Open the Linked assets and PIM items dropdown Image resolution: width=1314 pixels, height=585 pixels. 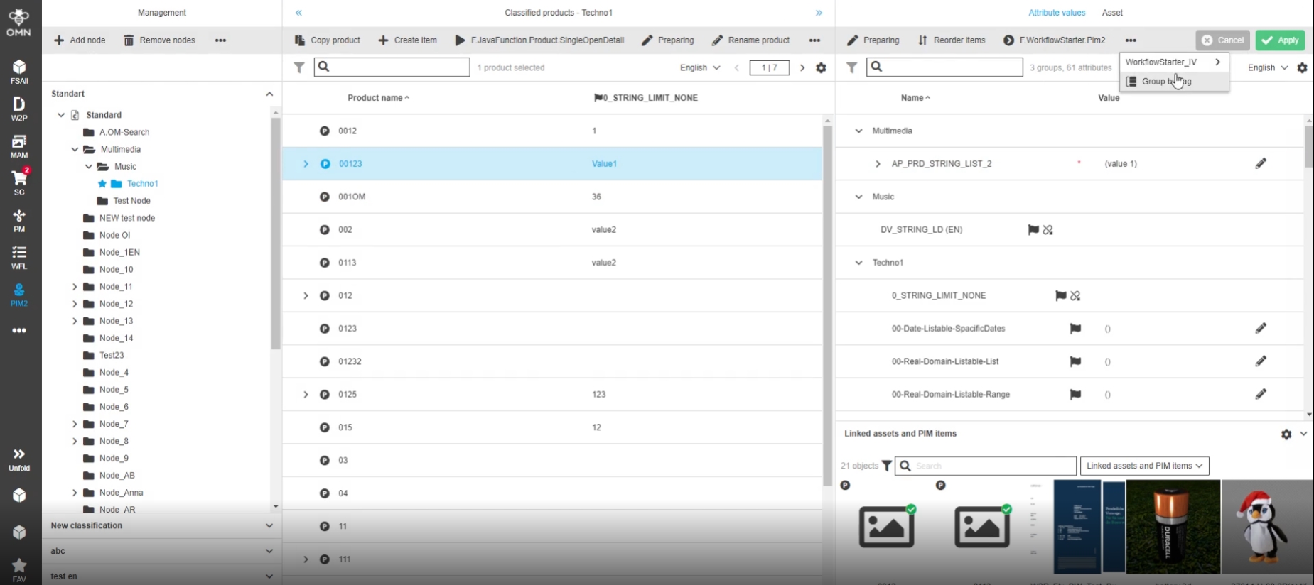point(1144,466)
